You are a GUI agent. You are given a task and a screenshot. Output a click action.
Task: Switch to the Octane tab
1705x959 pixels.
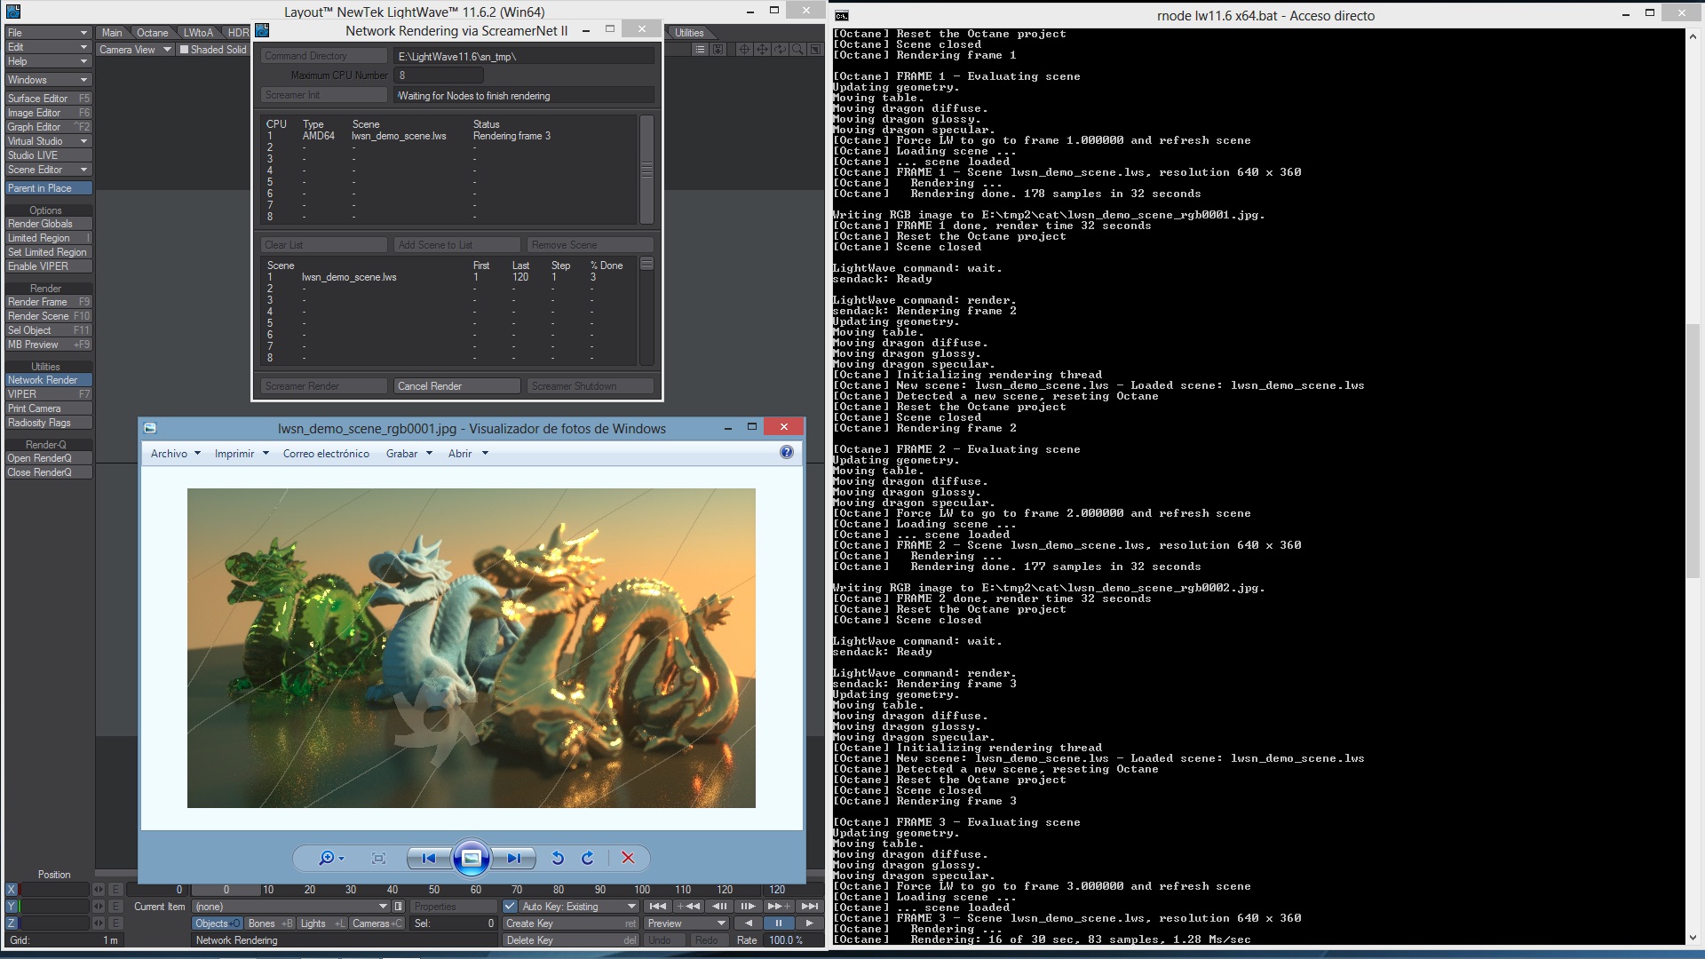pos(152,33)
